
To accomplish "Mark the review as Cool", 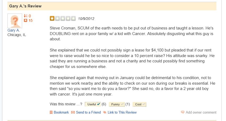I will 139,104.
